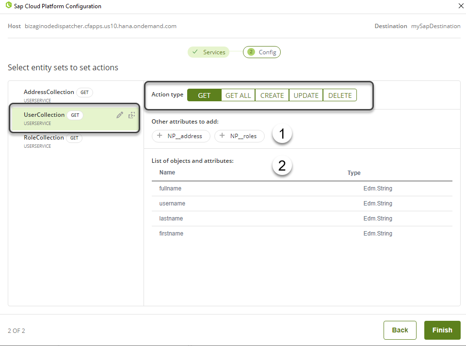
Task: Click the Bizagi logo in title bar
Action: 9,5
